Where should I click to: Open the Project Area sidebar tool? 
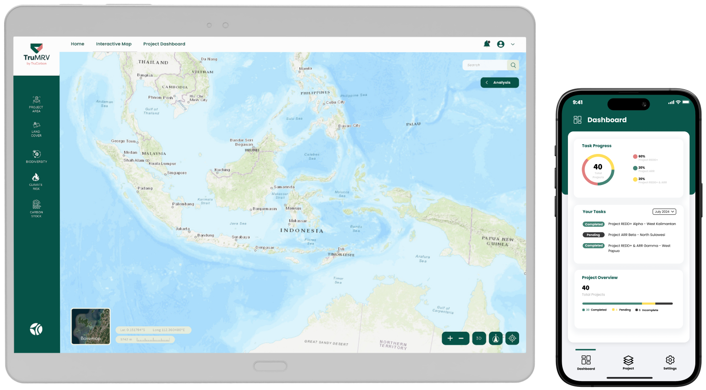36,100
